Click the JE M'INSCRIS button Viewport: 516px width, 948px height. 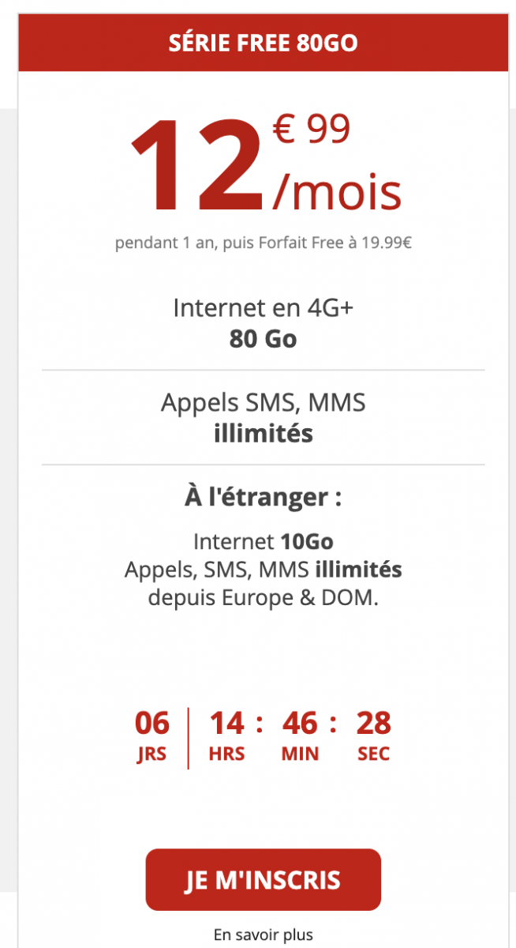(263, 880)
